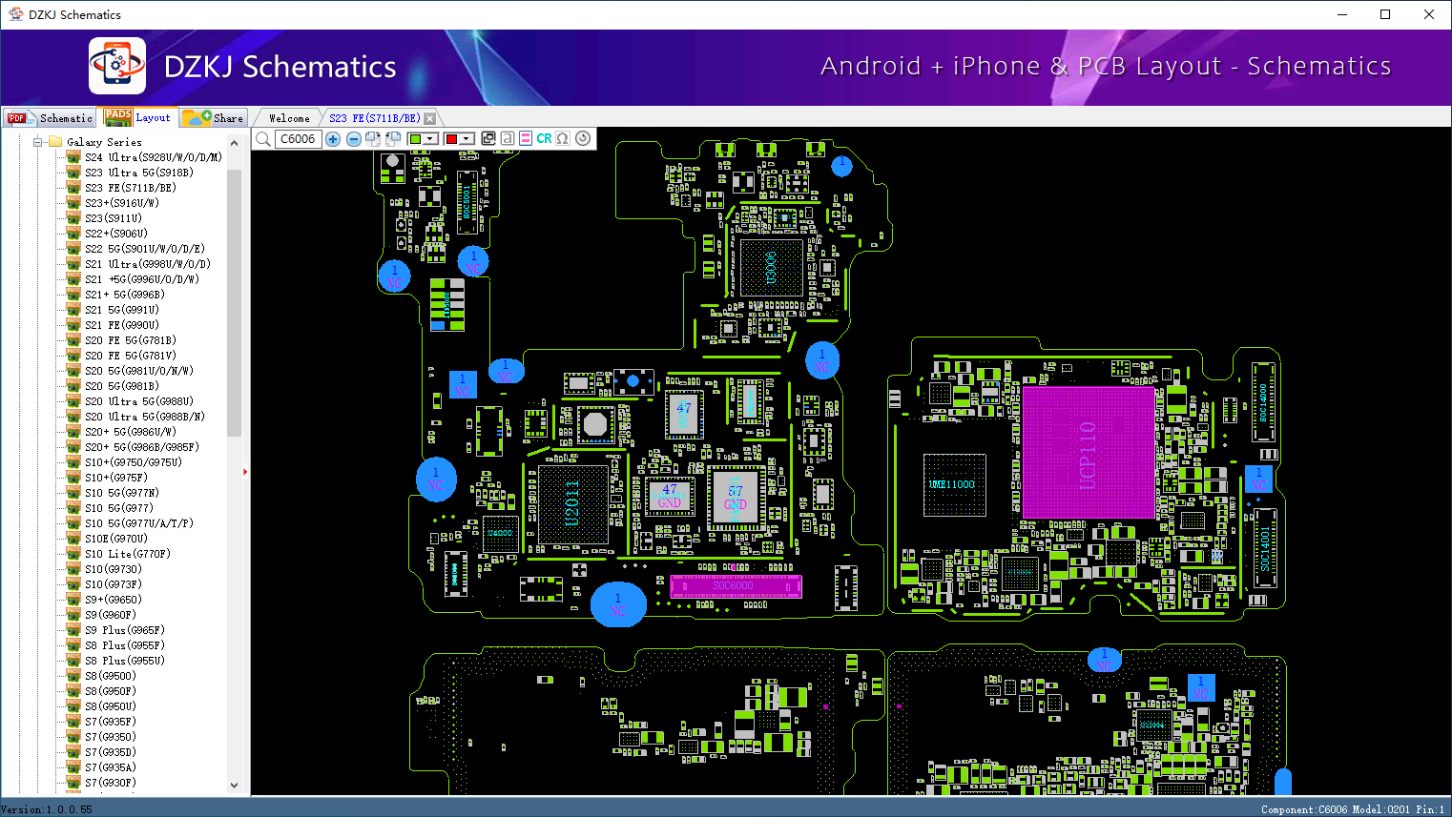
Task: Click the U2011 chip on the PCB
Action: point(573,504)
